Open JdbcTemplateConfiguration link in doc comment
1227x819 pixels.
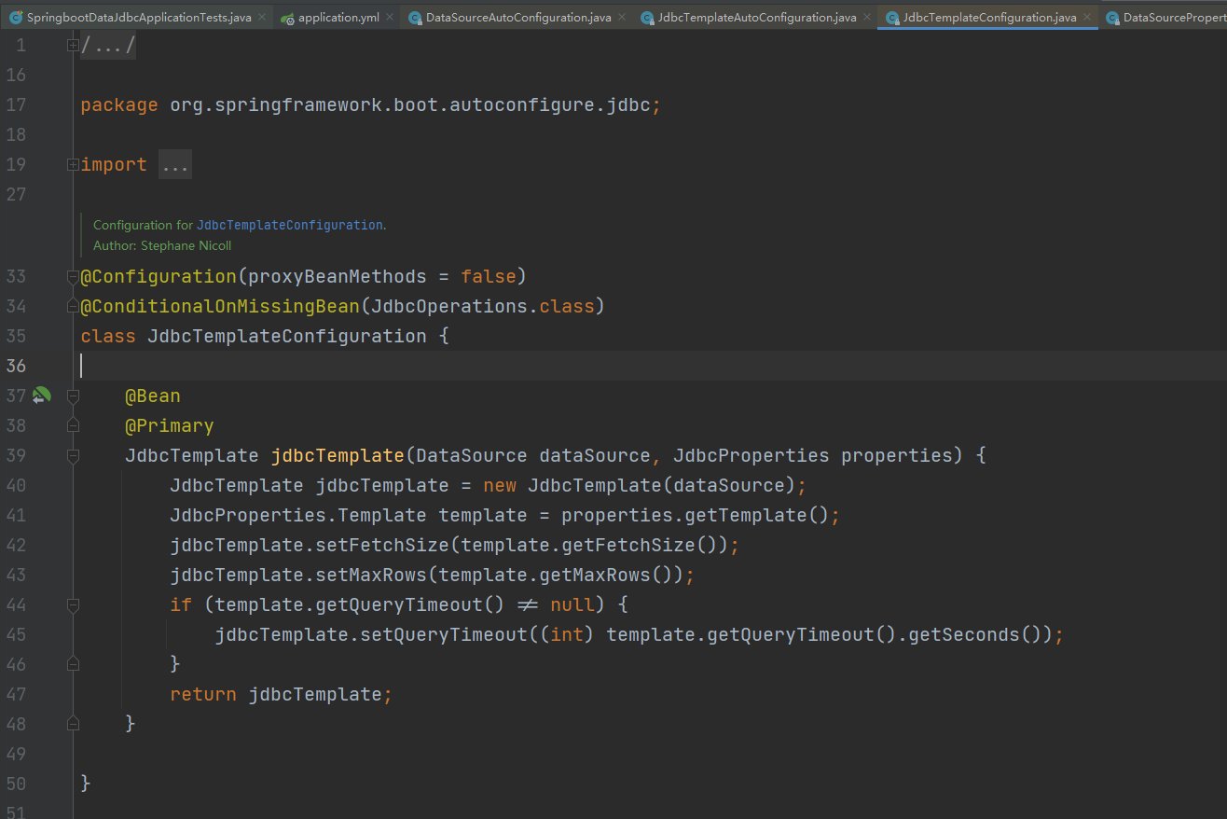coord(289,225)
